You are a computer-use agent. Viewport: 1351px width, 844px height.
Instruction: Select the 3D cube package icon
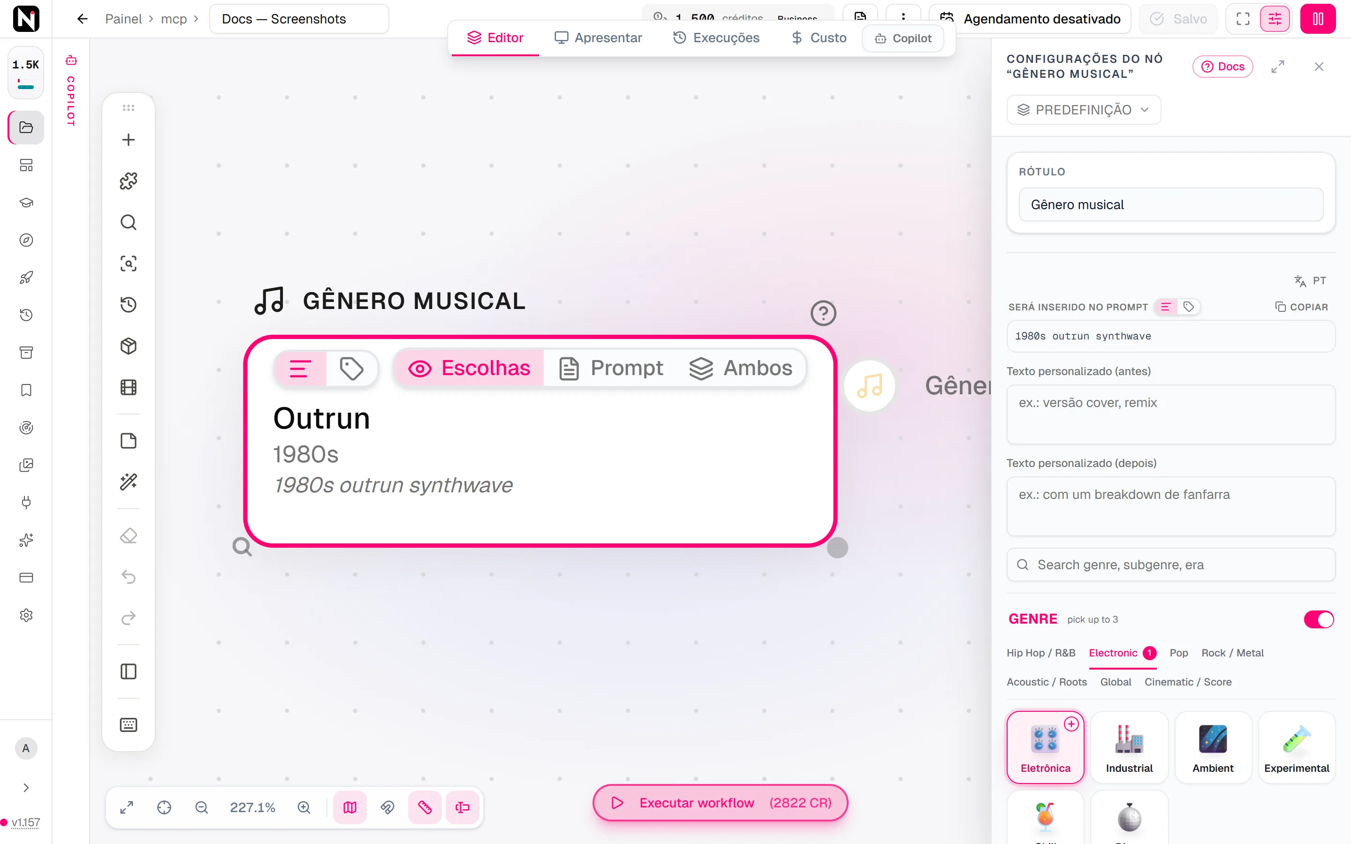pyautogui.click(x=129, y=346)
